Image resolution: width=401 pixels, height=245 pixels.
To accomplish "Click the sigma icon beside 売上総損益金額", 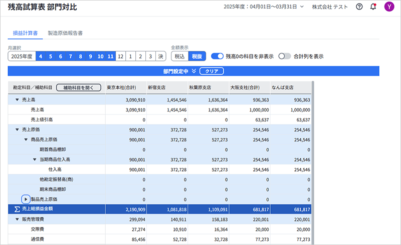I will tap(17, 208).
